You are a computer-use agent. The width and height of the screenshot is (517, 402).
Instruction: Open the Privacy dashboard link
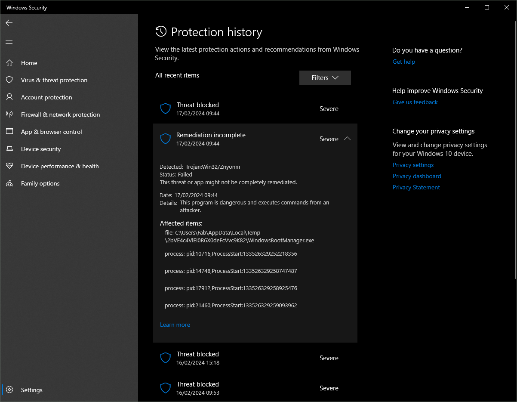tap(417, 176)
